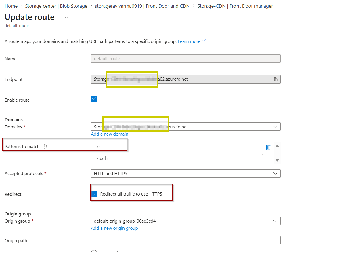The image size is (337, 258).
Task: Expand the Domains dropdown
Action: (x=186, y=127)
